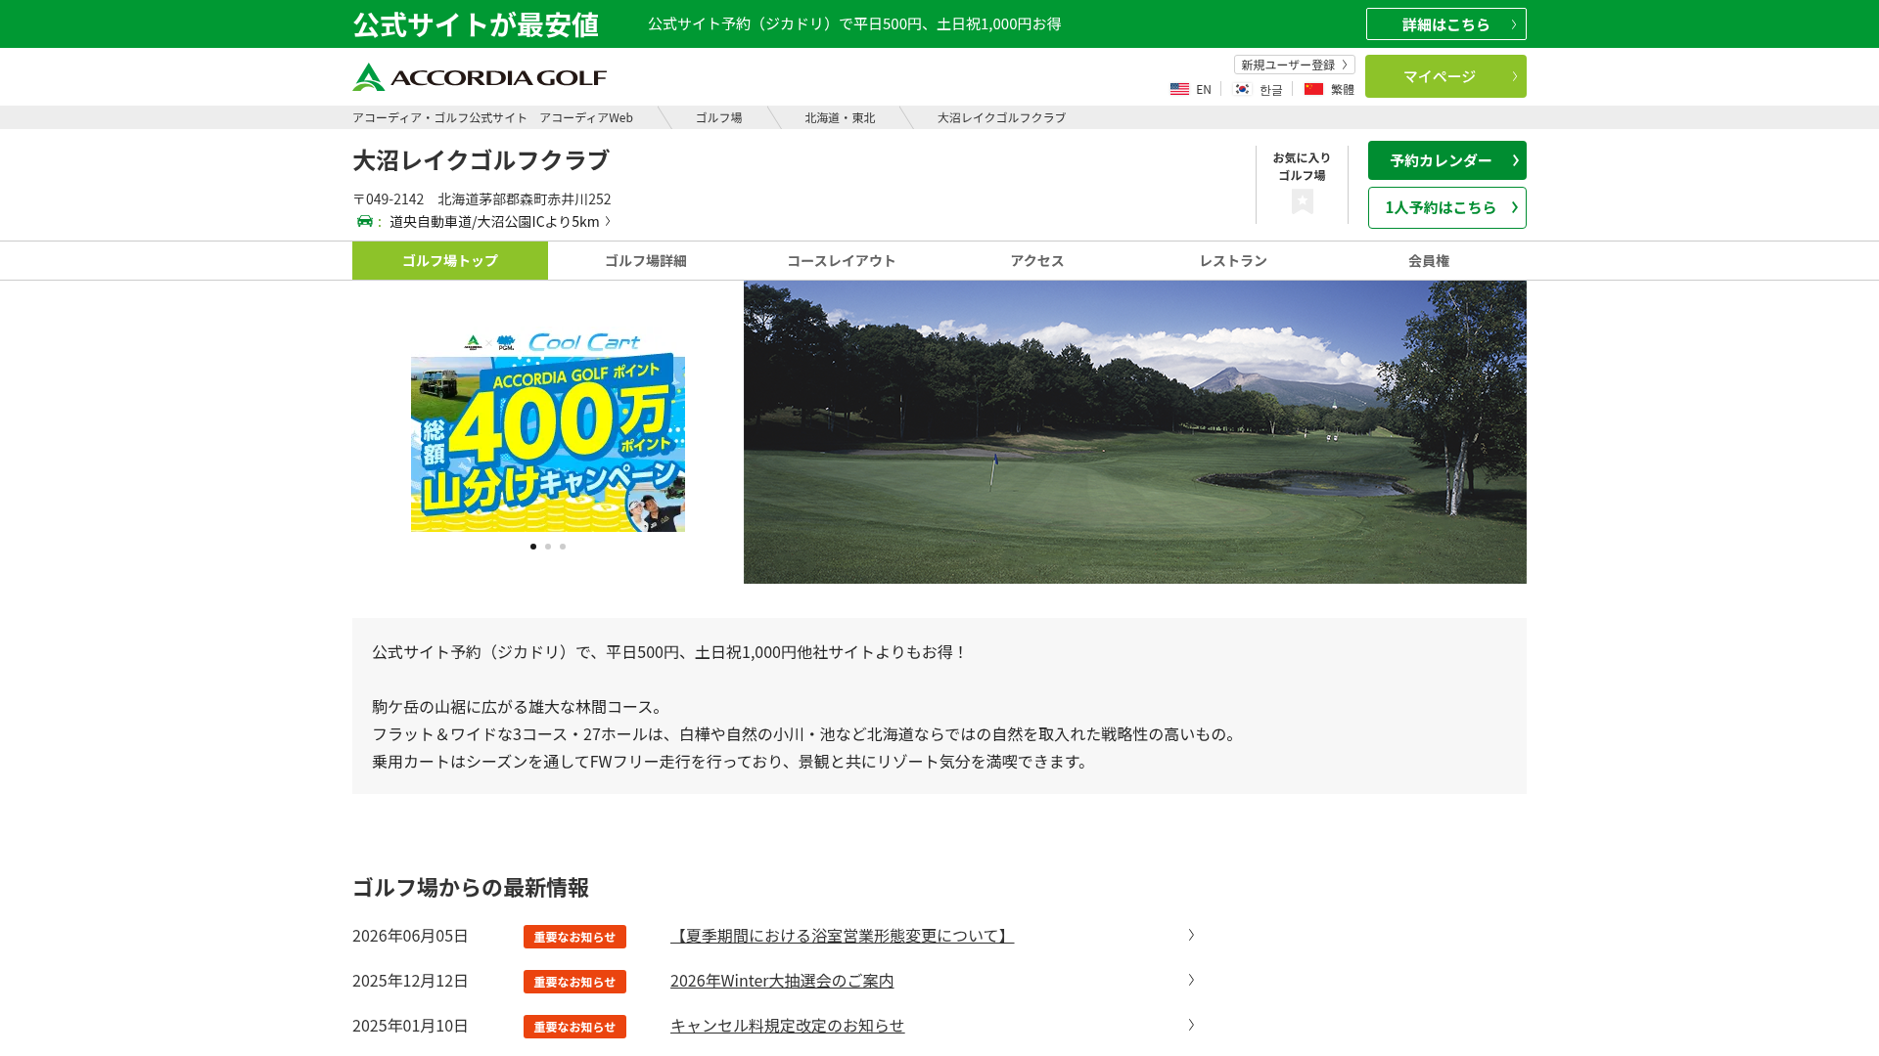Open キャンセル料規定改定のお知らせ link

[x=788, y=1026]
